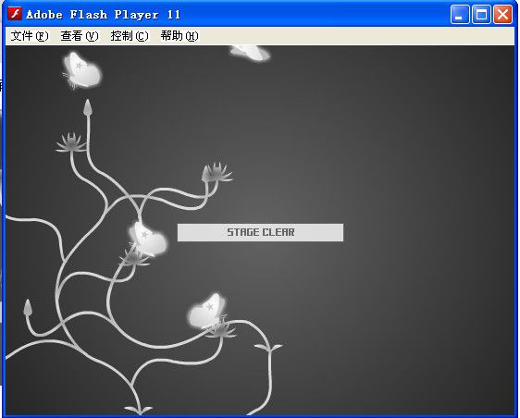Open the 文件(F) menu
The width and height of the screenshot is (520, 418).
pyautogui.click(x=30, y=36)
